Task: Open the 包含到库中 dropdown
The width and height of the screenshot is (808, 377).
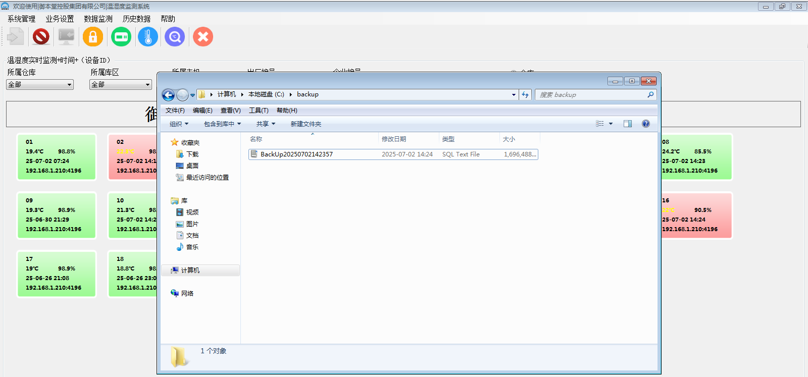Action: 222,124
